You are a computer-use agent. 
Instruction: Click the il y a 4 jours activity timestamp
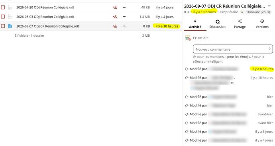(264, 140)
